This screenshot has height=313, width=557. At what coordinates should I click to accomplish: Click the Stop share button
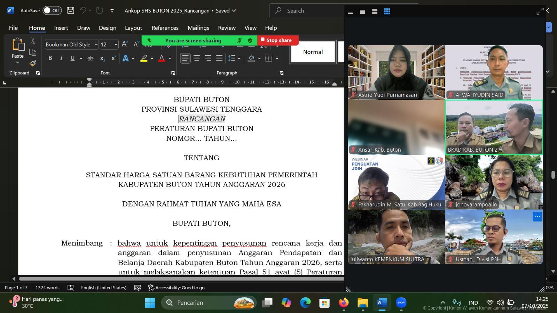277,40
